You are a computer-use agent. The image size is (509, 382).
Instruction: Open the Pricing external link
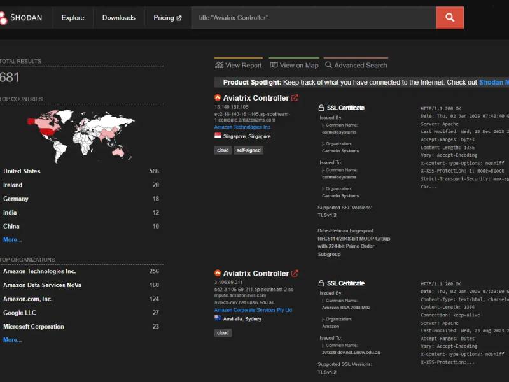[167, 18]
